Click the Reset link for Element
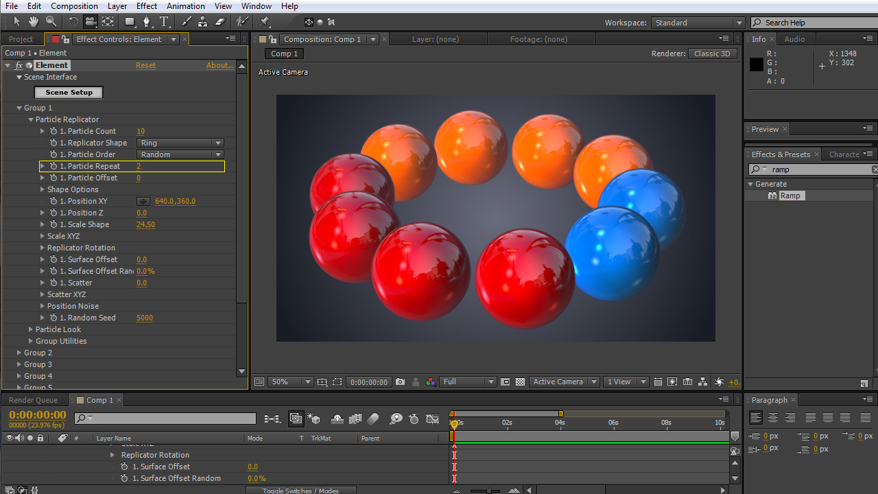 coord(145,65)
